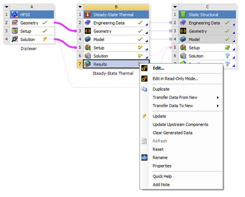The height and width of the screenshot is (197, 245).
Task: Select the Model cell text in block C
Action: (194, 39)
